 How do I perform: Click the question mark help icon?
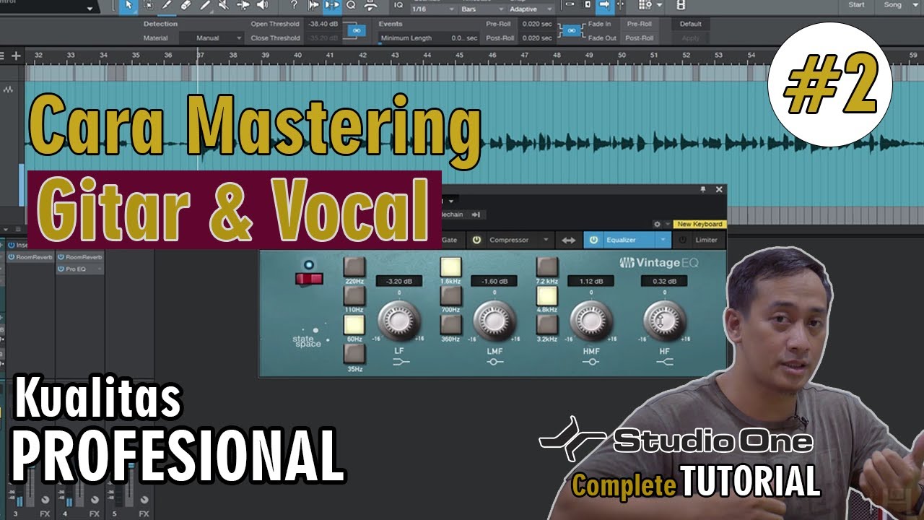294,6
